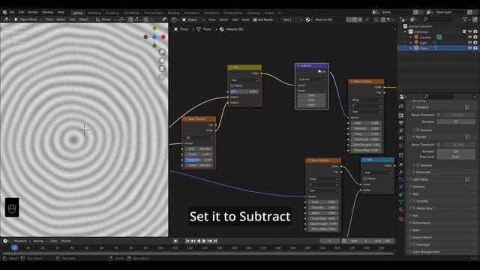Viewport: 480px width, 270px height.
Task: Click the Blender logo icon in menu bar
Action: tap(4, 12)
